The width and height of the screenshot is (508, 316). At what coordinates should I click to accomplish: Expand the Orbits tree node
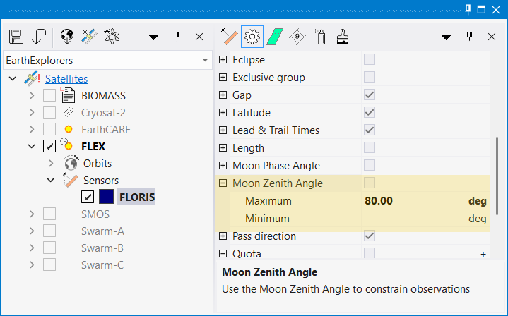point(51,164)
